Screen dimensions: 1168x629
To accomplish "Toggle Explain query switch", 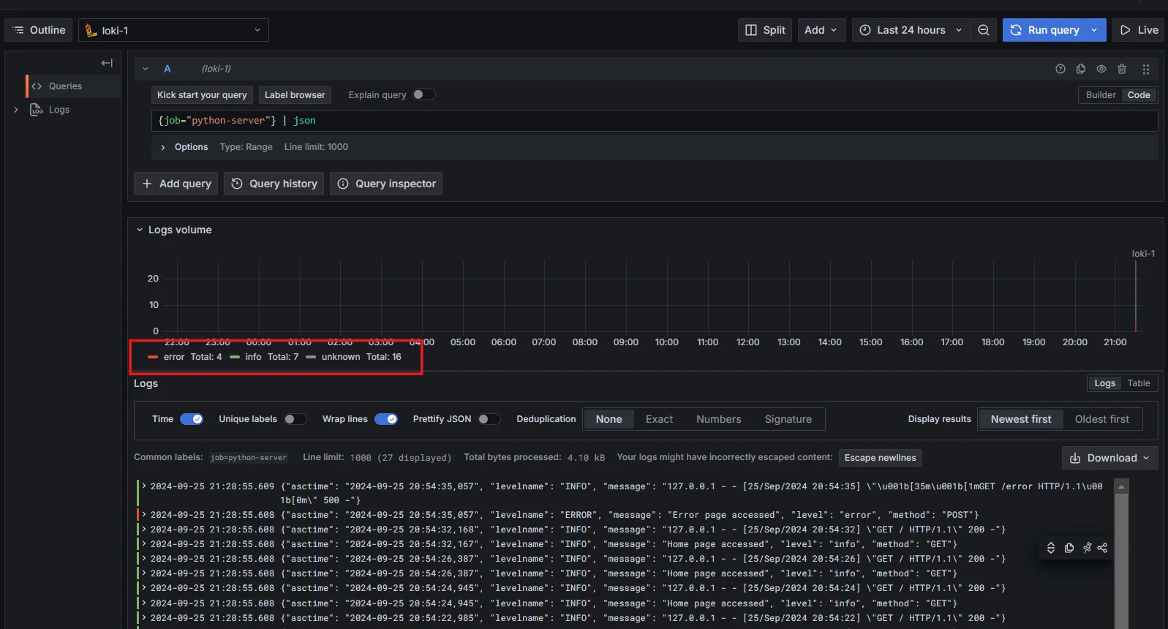I will [x=423, y=94].
